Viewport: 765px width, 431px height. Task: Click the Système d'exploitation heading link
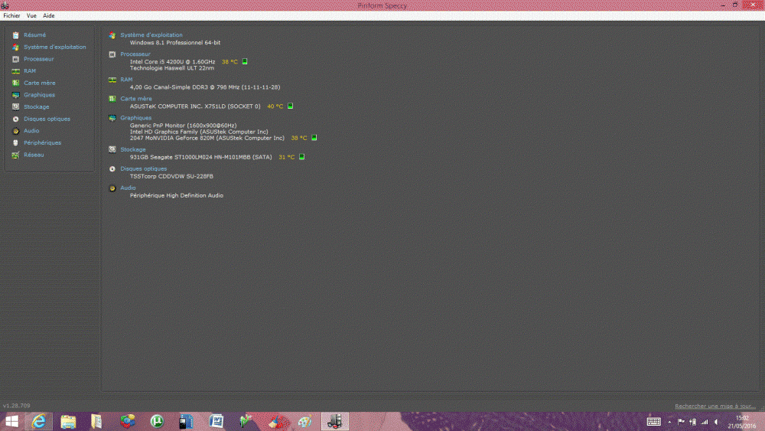pyautogui.click(x=151, y=35)
